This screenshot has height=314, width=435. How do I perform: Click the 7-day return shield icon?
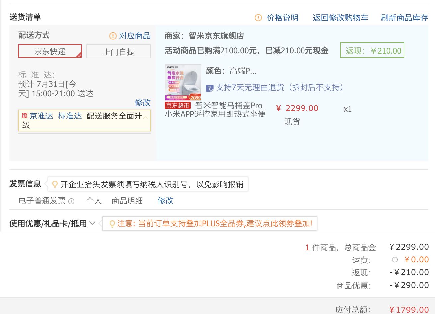pyautogui.click(x=210, y=88)
